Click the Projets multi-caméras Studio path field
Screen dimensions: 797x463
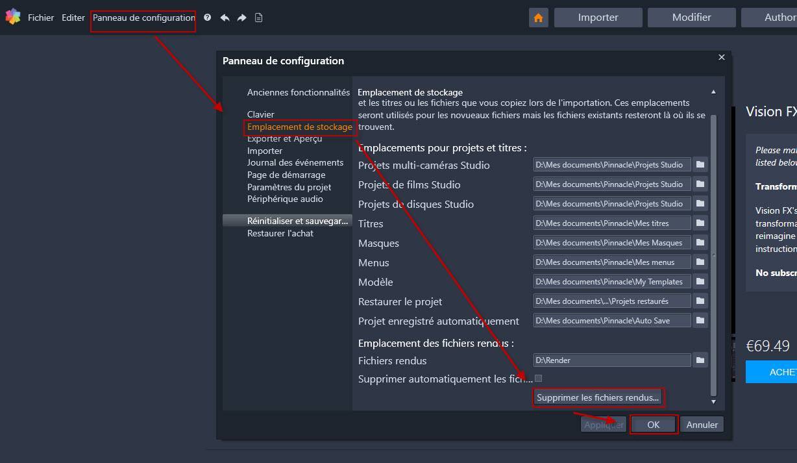pyautogui.click(x=612, y=165)
